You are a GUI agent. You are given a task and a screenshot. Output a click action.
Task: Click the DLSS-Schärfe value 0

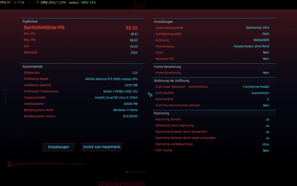pyautogui.click(x=268, y=99)
